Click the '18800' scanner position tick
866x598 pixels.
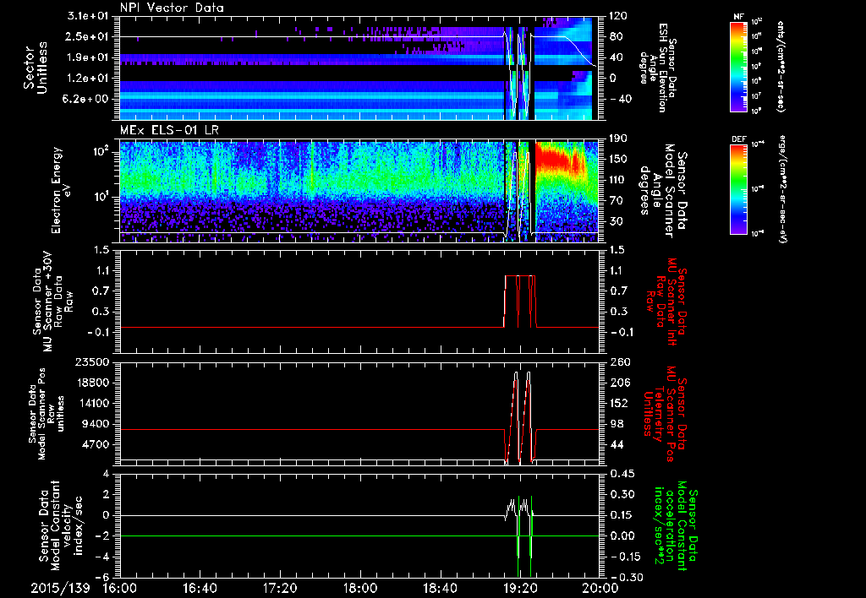(x=92, y=383)
